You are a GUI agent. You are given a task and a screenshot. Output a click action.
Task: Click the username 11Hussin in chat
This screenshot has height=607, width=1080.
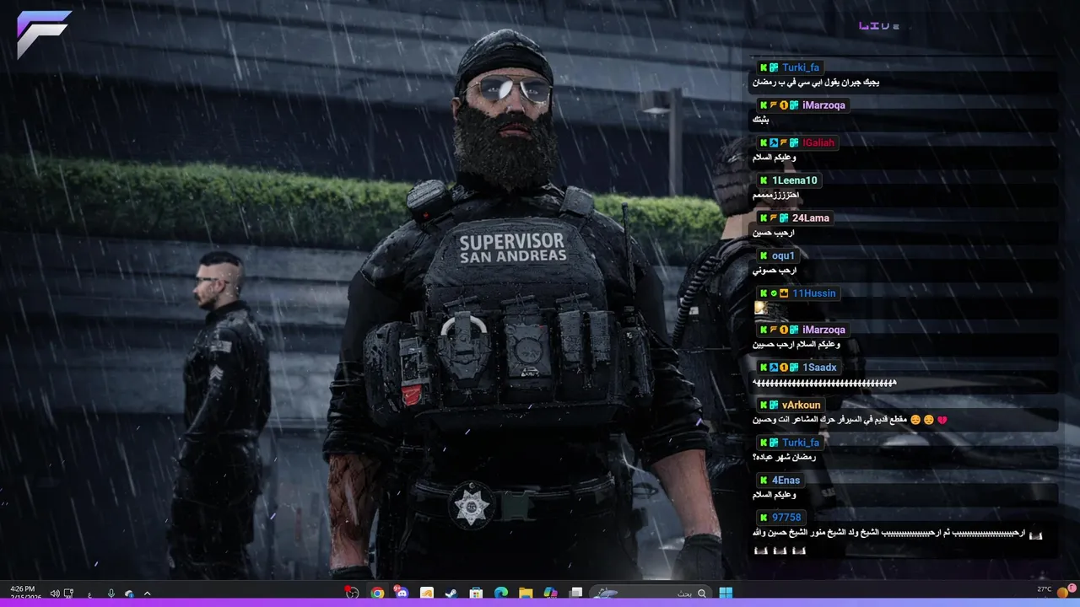pyautogui.click(x=814, y=293)
